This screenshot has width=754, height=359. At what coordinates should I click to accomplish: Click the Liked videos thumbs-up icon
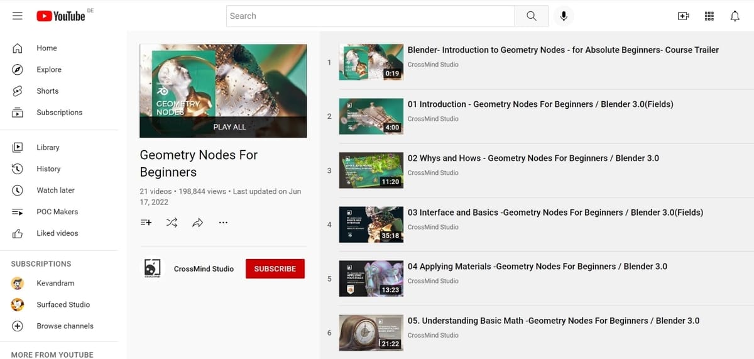[x=18, y=233]
